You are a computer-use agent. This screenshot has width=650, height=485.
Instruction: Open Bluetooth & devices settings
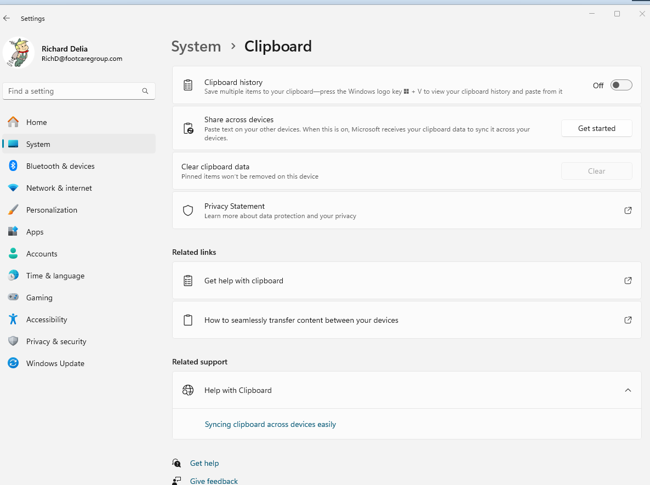point(79,166)
